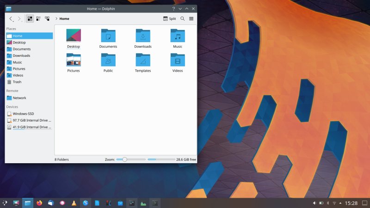Activate Dolphin in the task manager
The image size is (370, 208).
(x=28, y=203)
